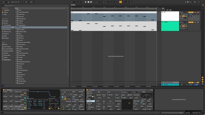Start playback with the Play button

86,2
